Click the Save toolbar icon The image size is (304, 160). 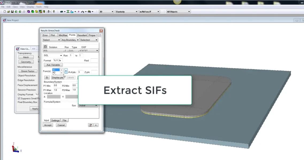click(12, 12)
